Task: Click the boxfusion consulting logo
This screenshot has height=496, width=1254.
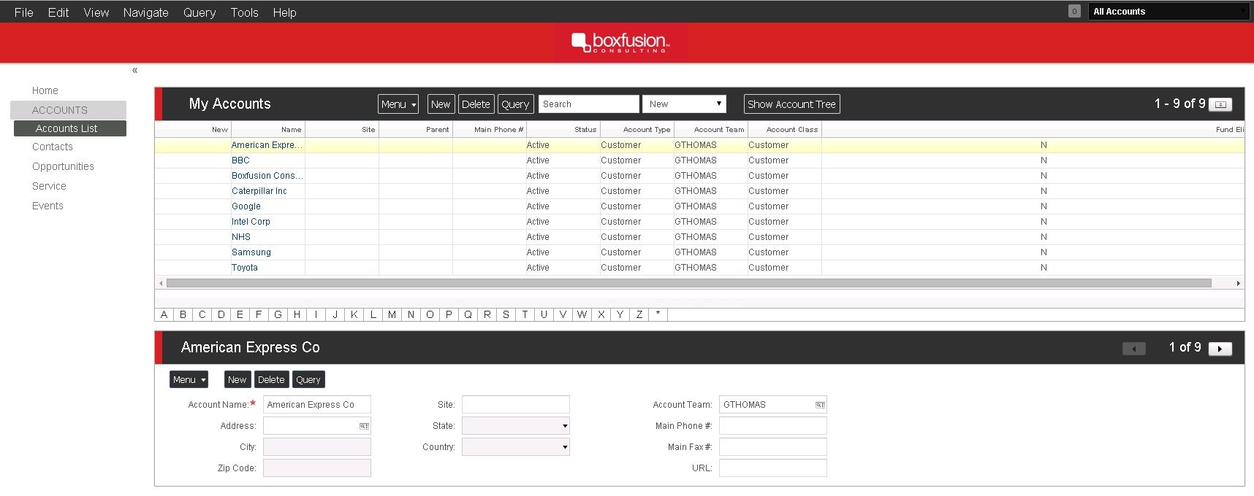Action: 620,42
